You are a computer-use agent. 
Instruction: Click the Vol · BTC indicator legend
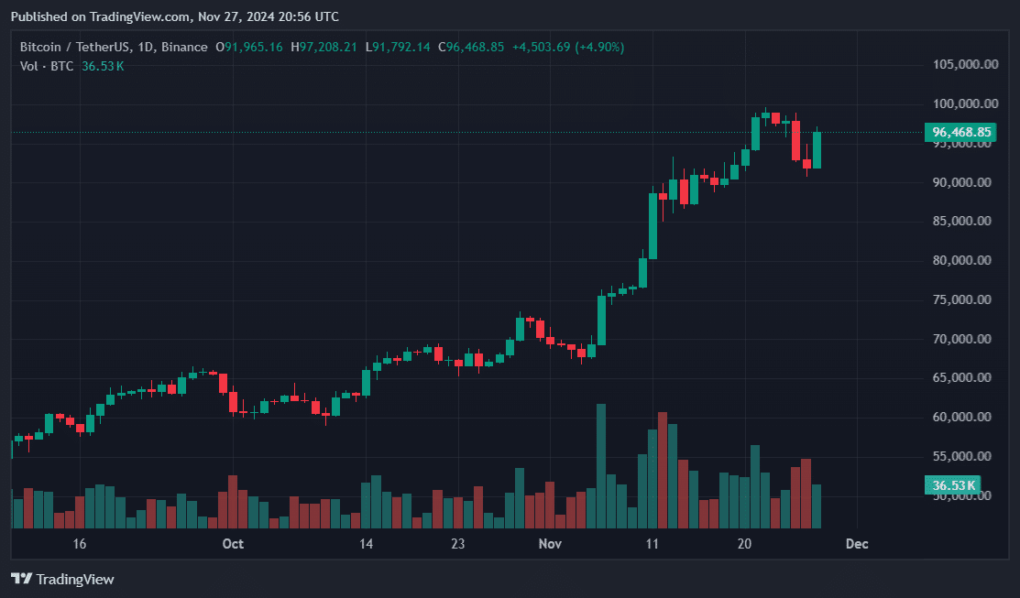(48, 66)
